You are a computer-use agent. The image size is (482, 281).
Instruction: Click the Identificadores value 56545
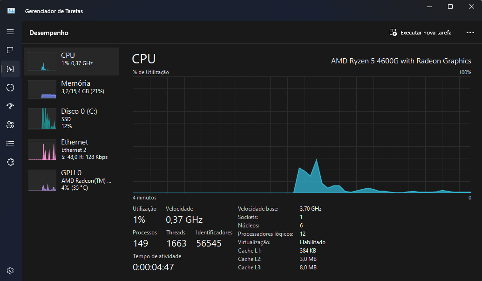click(209, 243)
